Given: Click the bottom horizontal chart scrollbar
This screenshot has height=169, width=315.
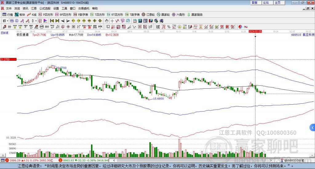Looking at the screenshot, I should coord(192,160).
